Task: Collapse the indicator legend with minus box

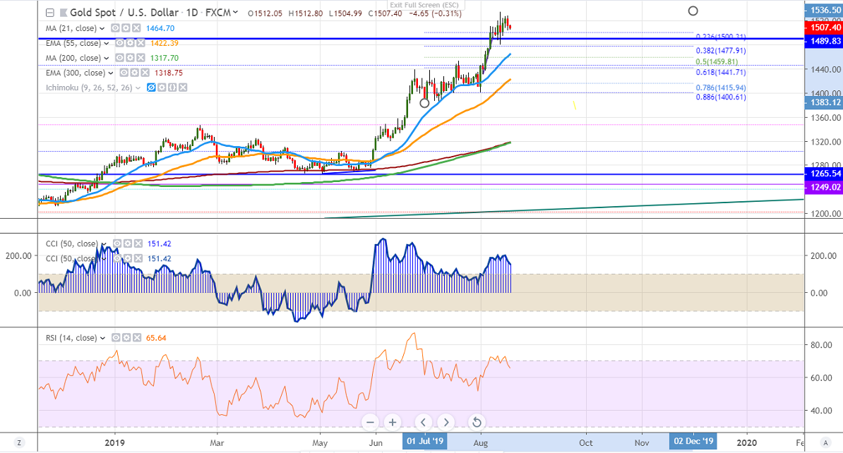Action: point(49,13)
